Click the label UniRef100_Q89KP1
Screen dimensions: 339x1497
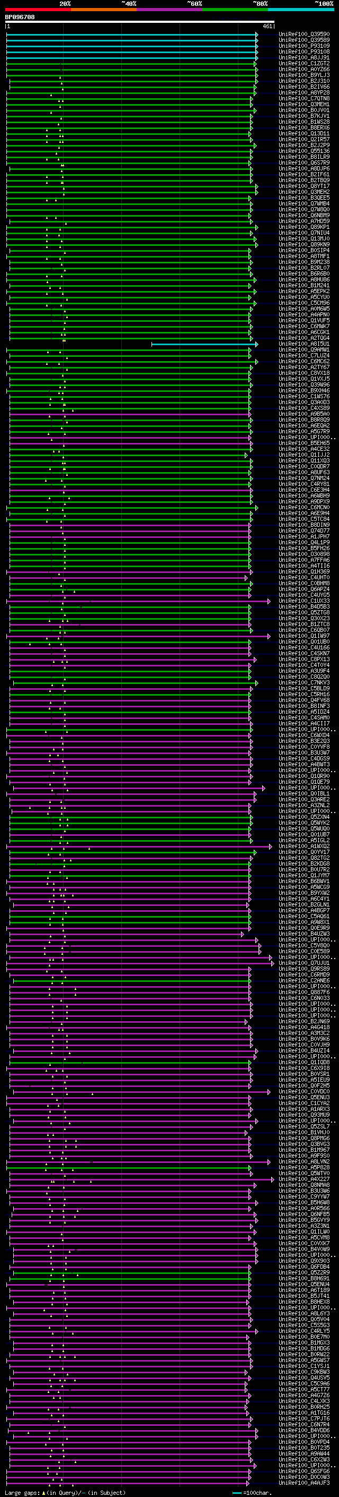tap(304, 227)
